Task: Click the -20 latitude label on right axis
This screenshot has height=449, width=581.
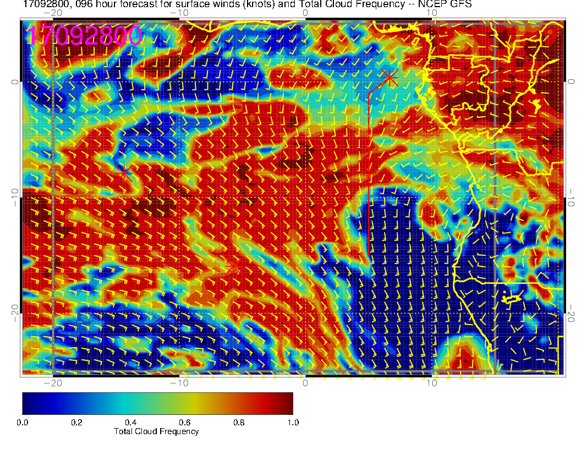Action: pyautogui.click(x=572, y=314)
